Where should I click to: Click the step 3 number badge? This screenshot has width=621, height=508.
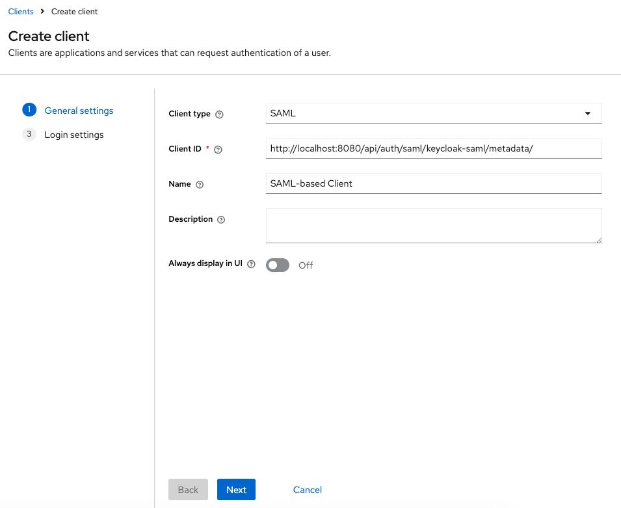tap(29, 134)
